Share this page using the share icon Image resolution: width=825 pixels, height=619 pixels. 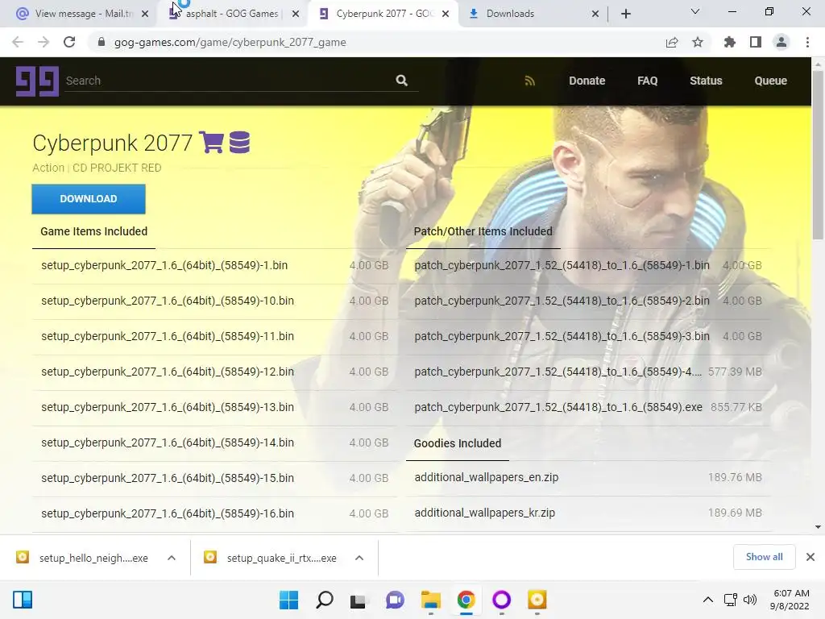(x=672, y=42)
